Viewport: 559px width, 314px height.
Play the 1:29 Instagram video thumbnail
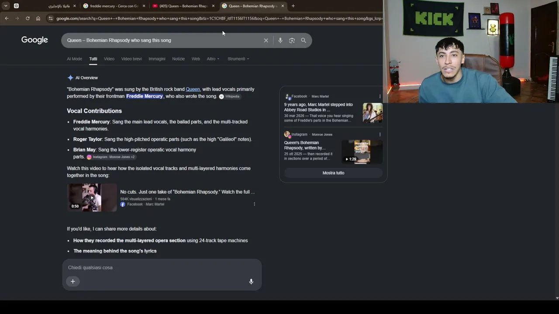(x=362, y=152)
